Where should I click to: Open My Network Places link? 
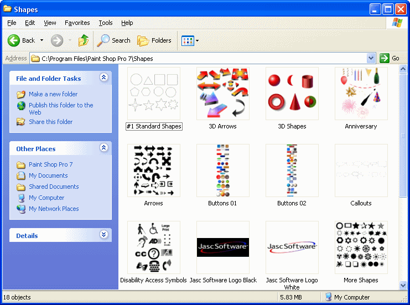coord(54,209)
